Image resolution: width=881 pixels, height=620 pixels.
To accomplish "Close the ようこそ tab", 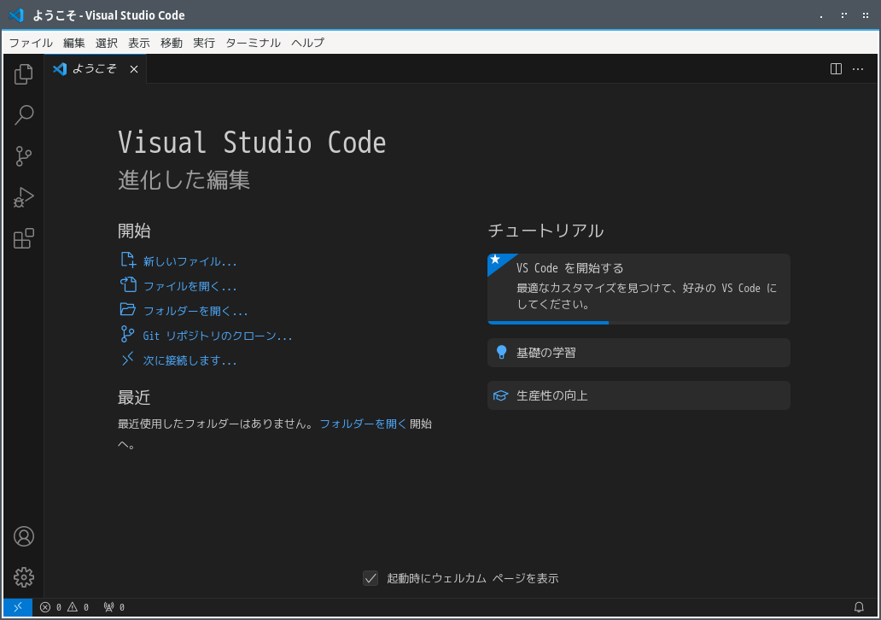I will (134, 69).
